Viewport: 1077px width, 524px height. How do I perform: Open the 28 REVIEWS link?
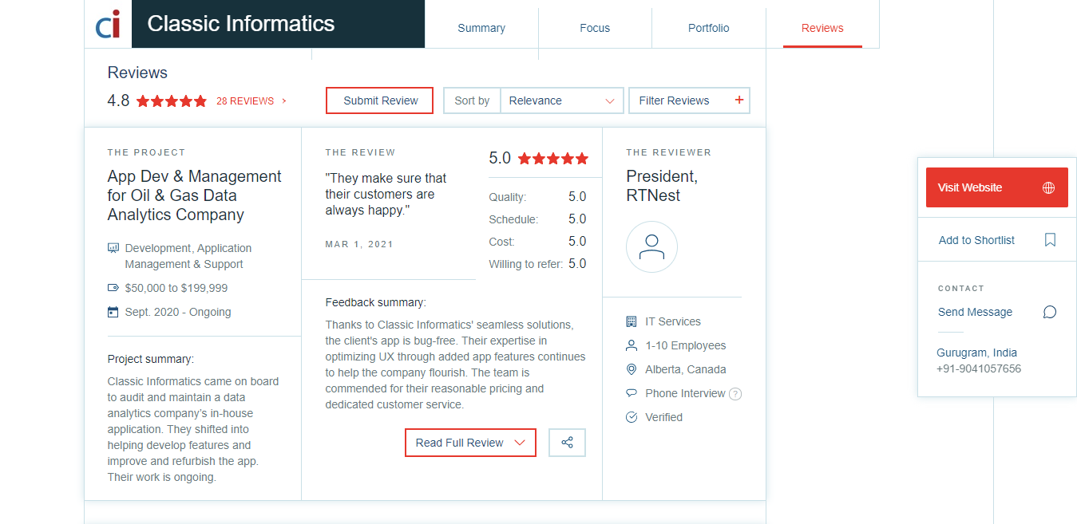[x=251, y=101]
